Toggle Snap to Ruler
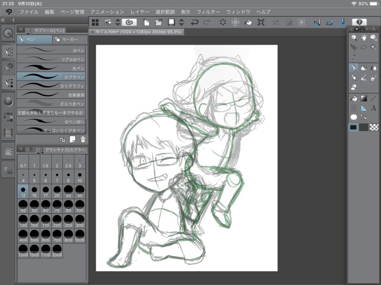This screenshot has height=285, width=381. coord(317,22)
